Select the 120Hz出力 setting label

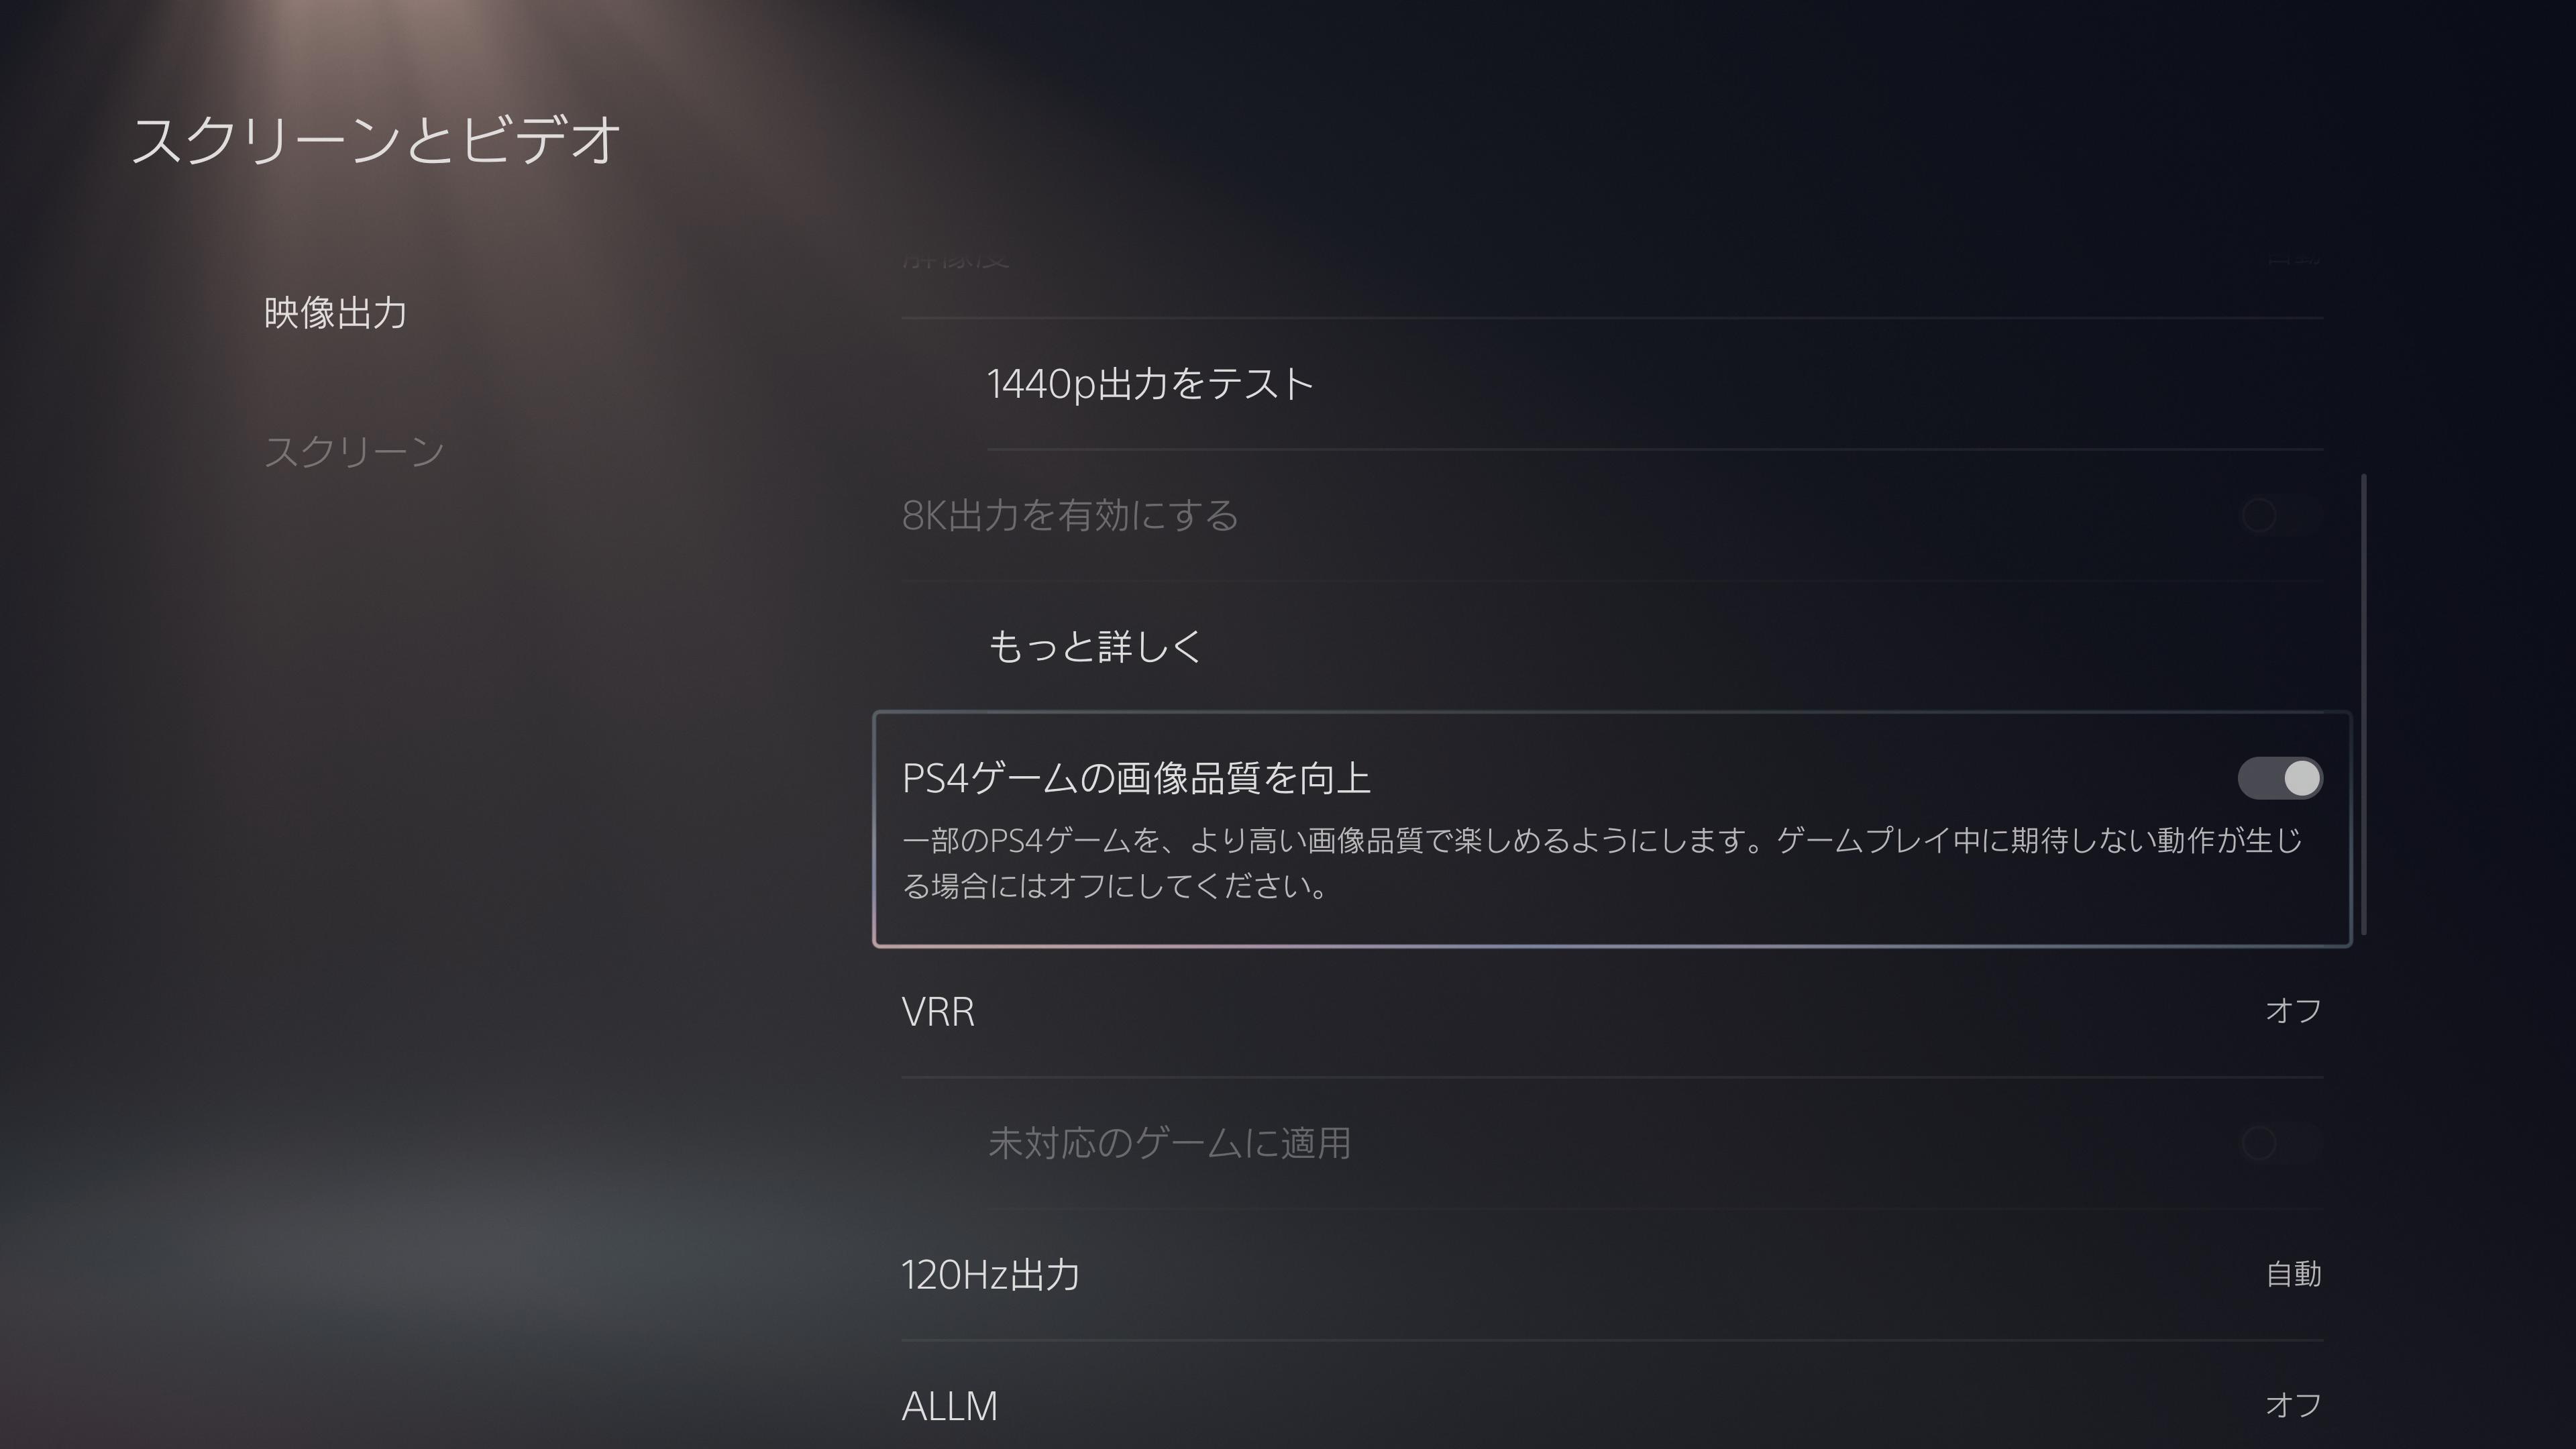click(990, 1274)
